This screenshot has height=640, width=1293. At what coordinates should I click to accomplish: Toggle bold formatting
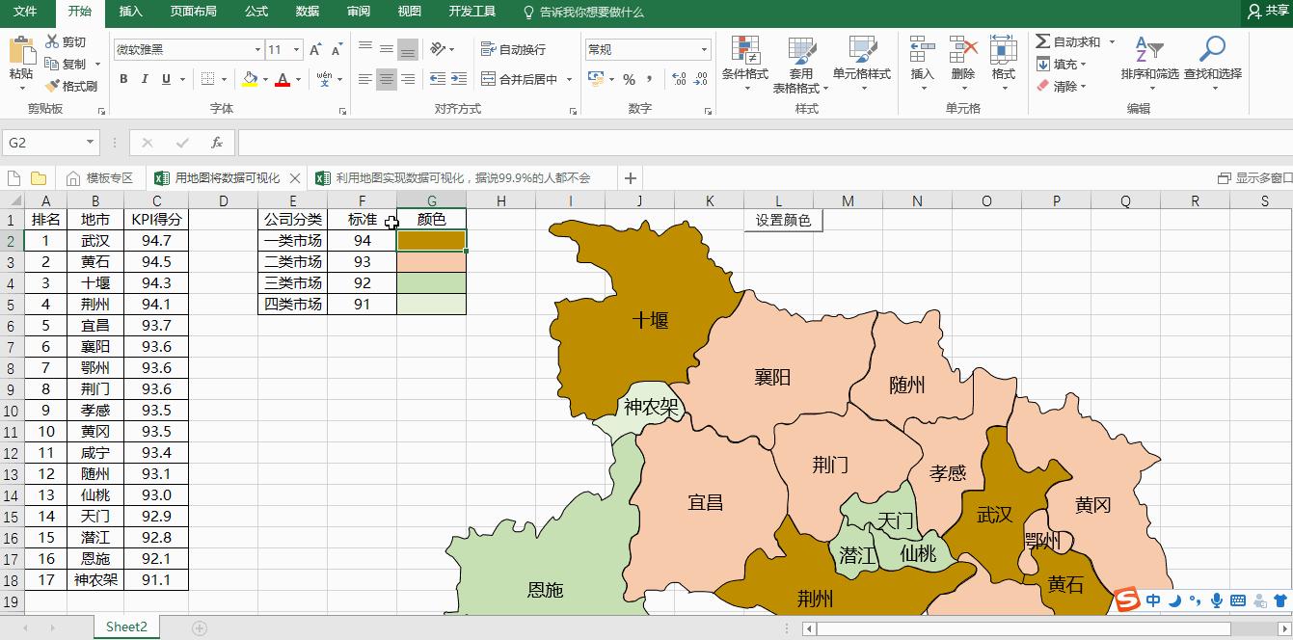[123, 78]
